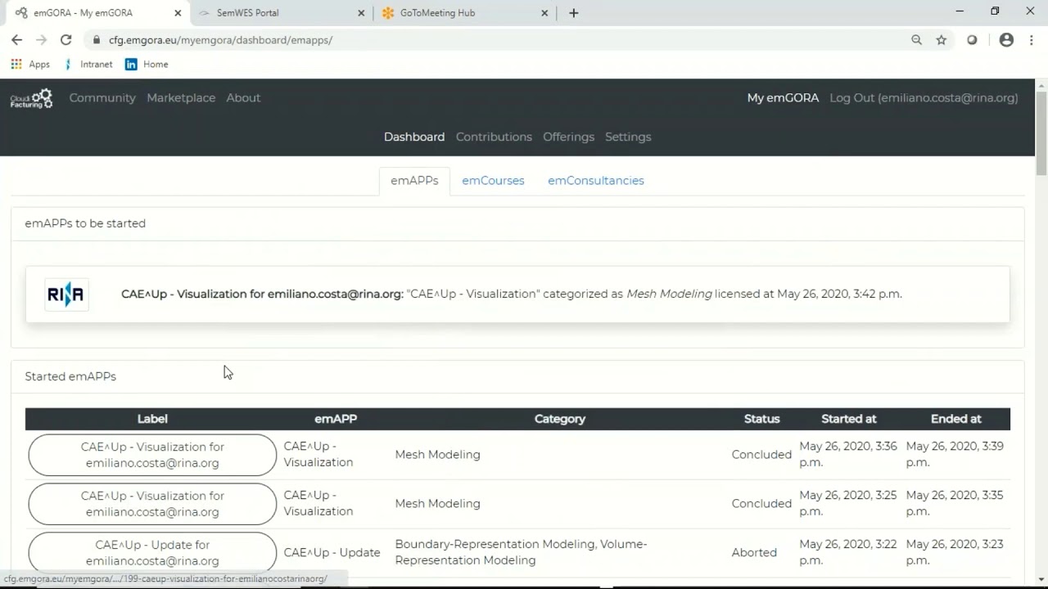Screen dimensions: 1048x589
Task: Reload the page with the refresh icon
Action: tap(65, 39)
